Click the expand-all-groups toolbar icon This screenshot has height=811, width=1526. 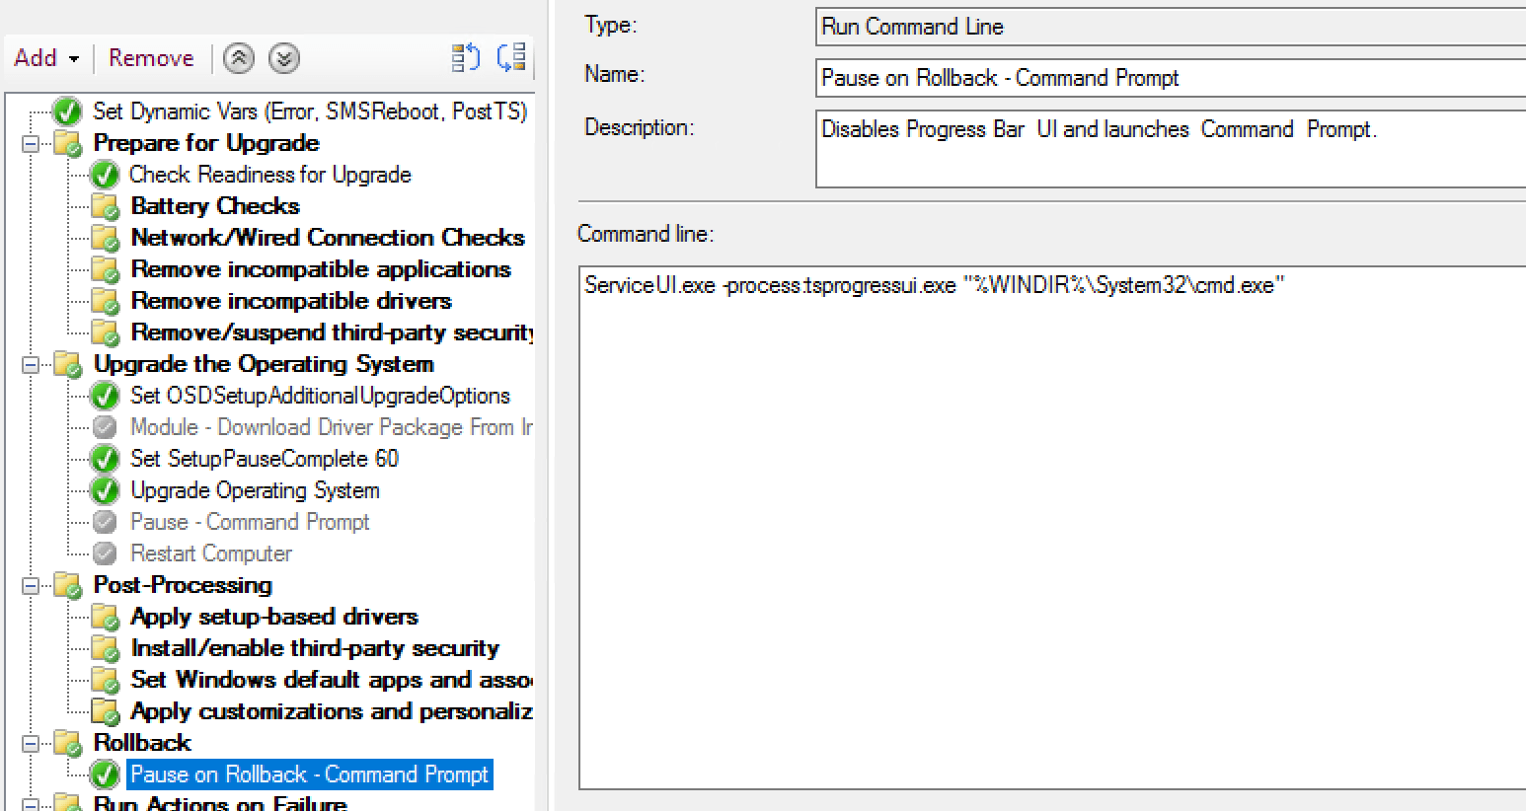(511, 59)
